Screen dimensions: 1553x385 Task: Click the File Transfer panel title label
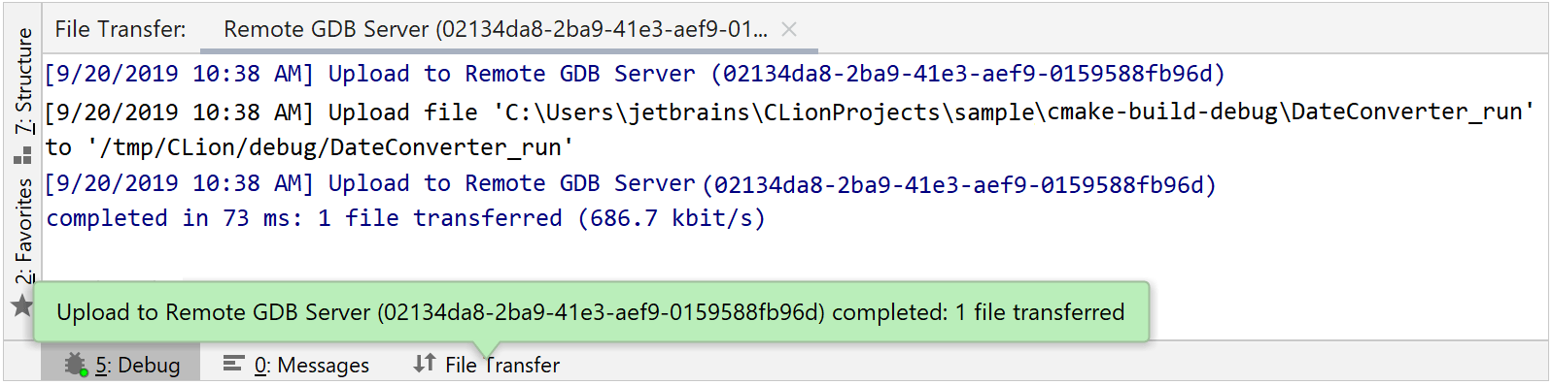[x=121, y=29]
